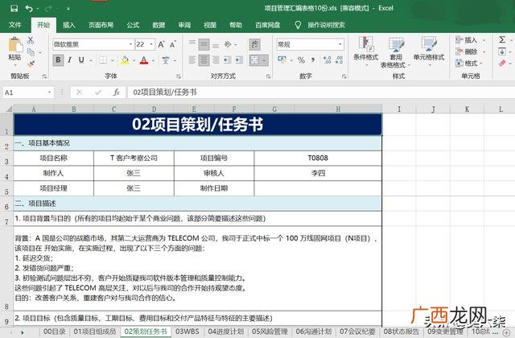515x338 pixels.
Task: Toggle bold formatting
Action: pos(58,60)
